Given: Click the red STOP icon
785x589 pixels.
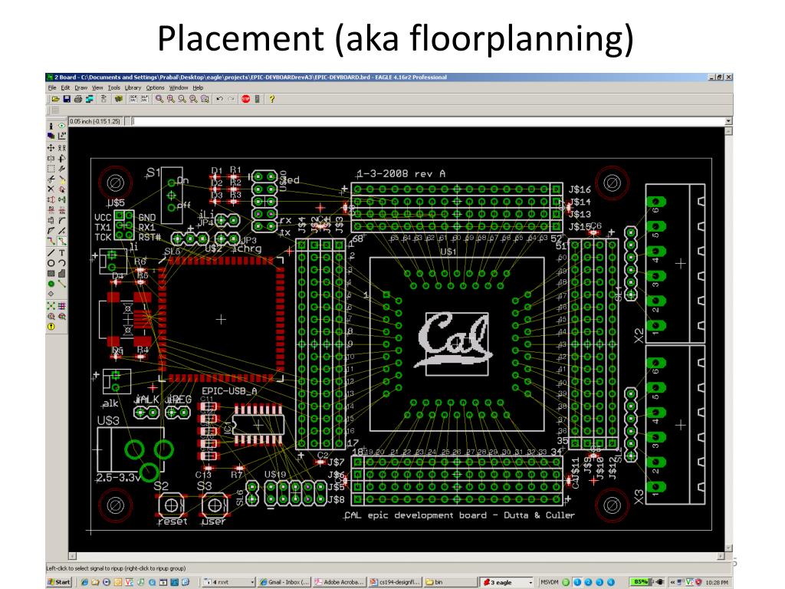Looking at the screenshot, I should 246,99.
